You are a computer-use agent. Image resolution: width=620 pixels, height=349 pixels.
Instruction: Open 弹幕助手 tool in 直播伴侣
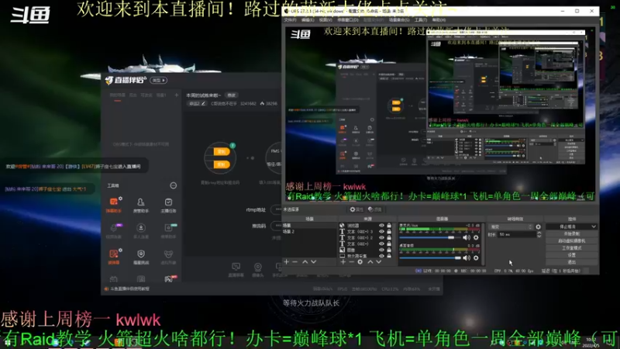[x=114, y=205]
